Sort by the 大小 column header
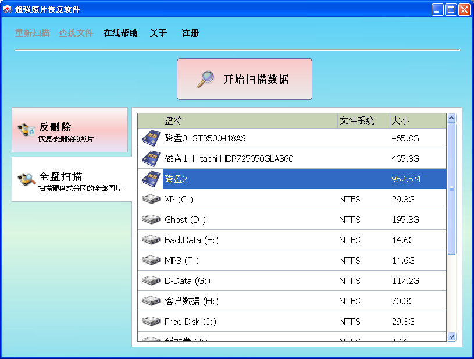Viewport: 474px width, 359px height. (416, 121)
